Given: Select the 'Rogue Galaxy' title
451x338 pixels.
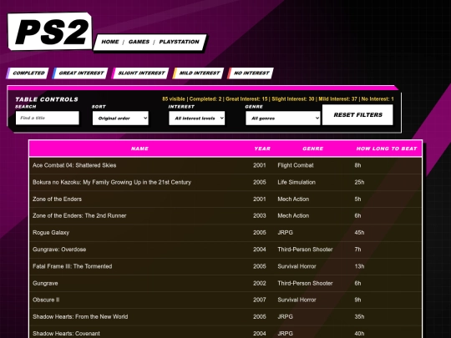Looking at the screenshot, I should pyautogui.click(x=51, y=233).
